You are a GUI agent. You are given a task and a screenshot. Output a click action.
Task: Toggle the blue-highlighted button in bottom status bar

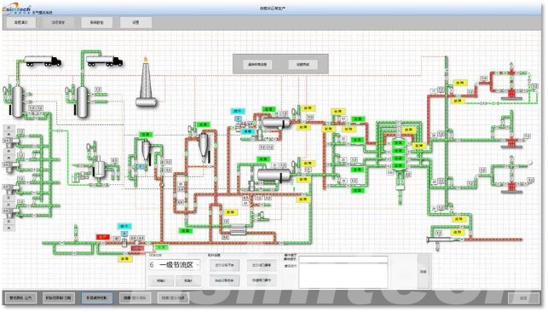tap(97, 298)
